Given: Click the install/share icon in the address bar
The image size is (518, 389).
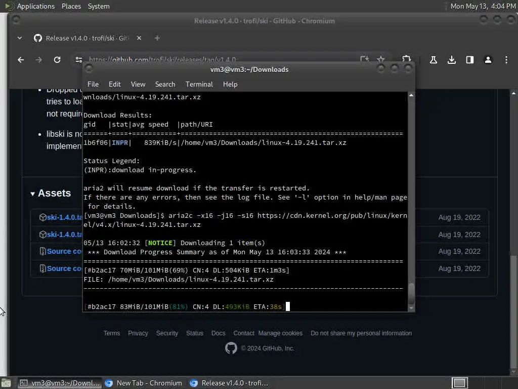Looking at the screenshot, I should 365,59.
